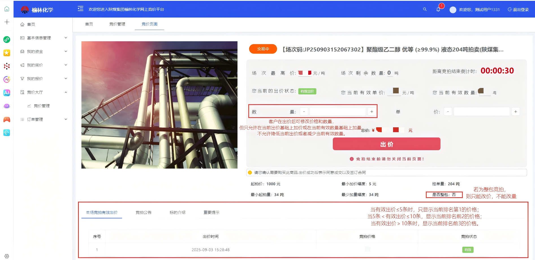Click the user avatar in header
The width and height of the screenshot is (535, 260).
(453, 10)
